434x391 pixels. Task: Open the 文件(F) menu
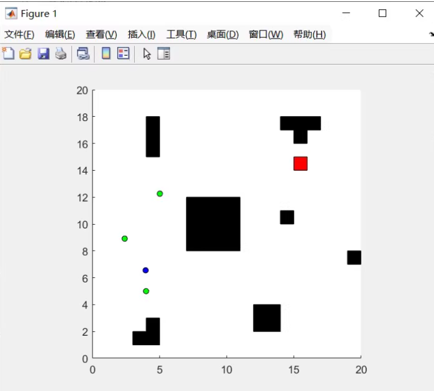[19, 35]
